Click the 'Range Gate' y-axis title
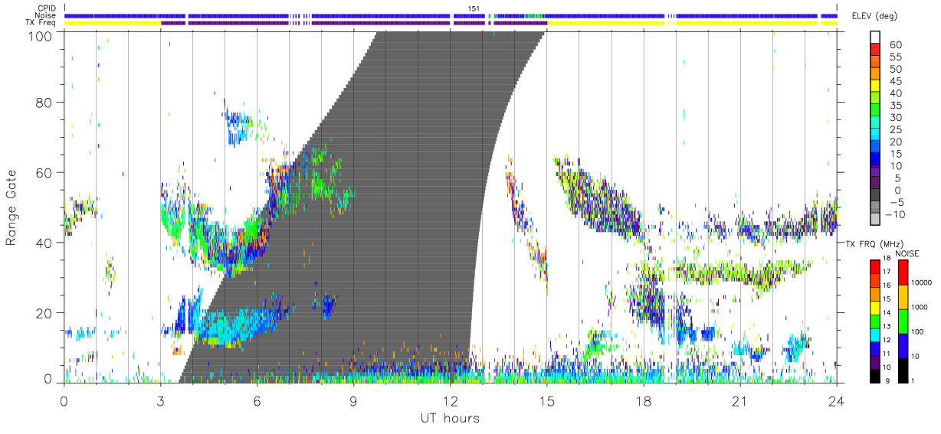The image size is (941, 434). pos(11,208)
